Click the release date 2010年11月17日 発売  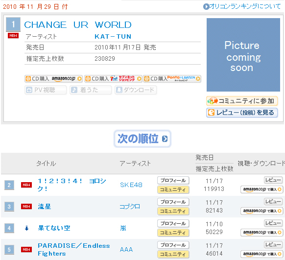pos(125,47)
